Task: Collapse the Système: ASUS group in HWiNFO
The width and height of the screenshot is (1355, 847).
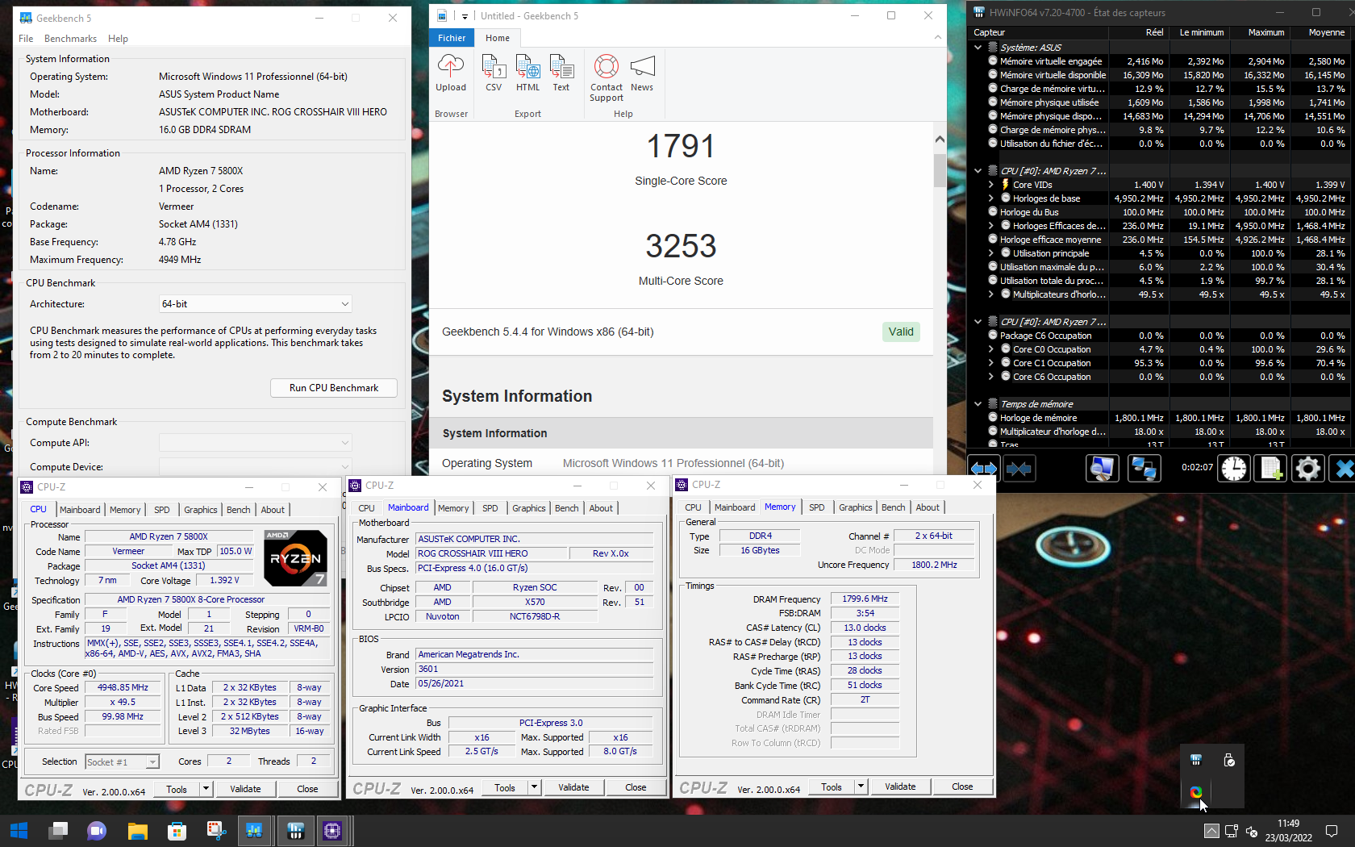Action: (978, 48)
